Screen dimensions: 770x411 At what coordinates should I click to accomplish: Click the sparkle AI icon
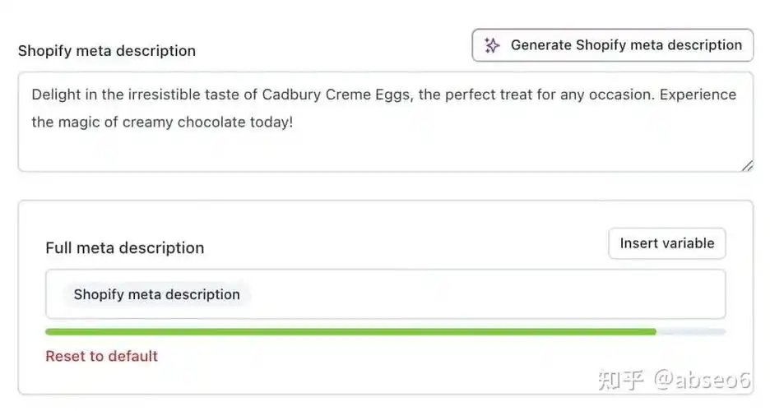coord(492,45)
